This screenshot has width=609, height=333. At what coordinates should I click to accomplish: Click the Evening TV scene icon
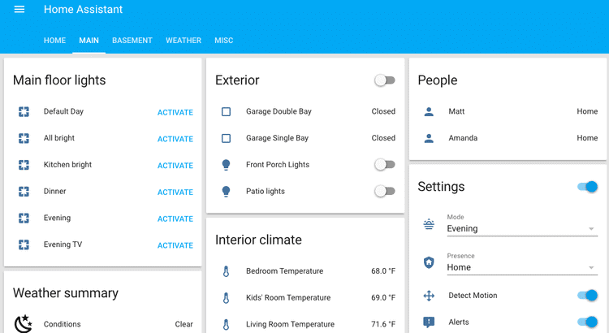pos(24,244)
